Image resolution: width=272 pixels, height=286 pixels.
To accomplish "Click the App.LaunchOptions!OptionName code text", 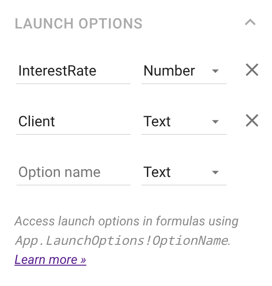I will [121, 241].
